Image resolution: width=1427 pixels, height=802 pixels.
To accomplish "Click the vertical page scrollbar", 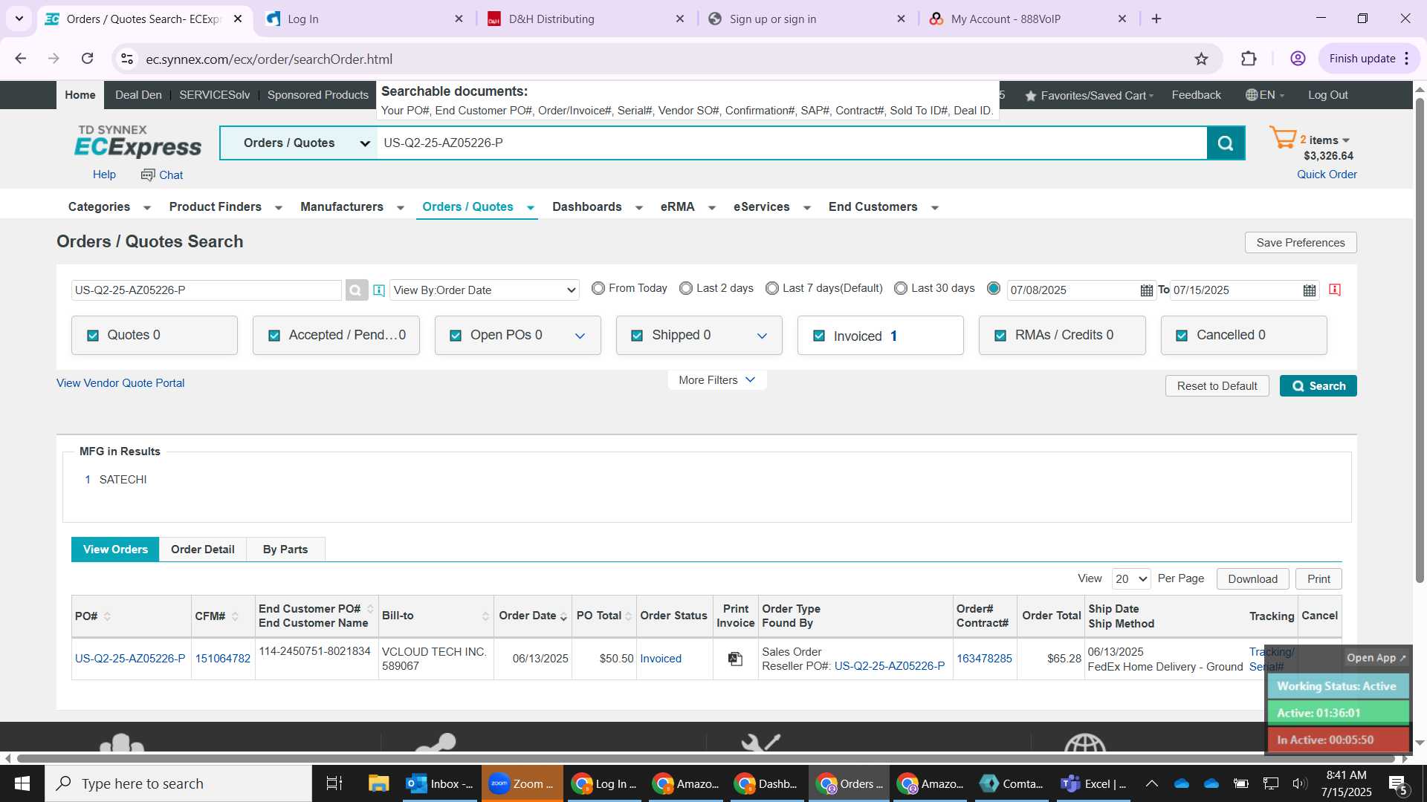I will (1420, 340).
